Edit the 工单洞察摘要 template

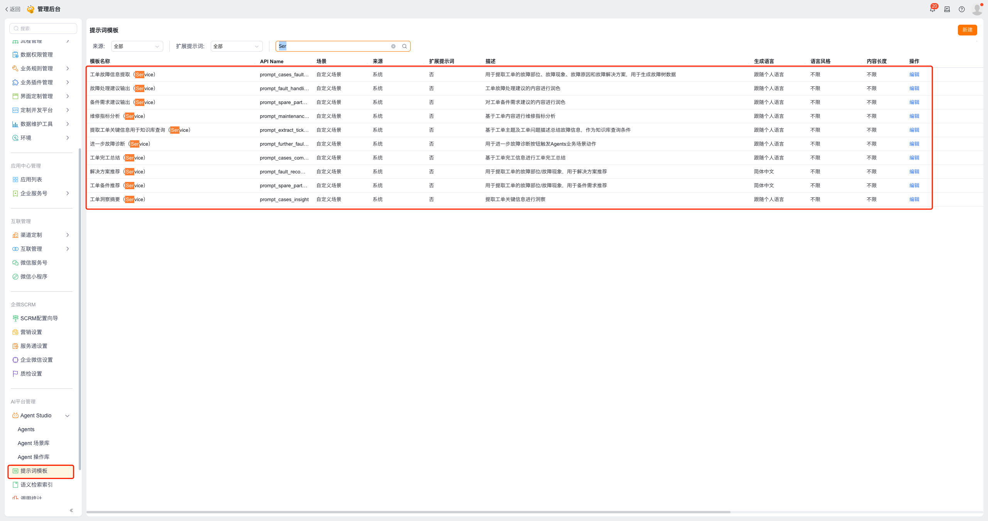pos(914,200)
